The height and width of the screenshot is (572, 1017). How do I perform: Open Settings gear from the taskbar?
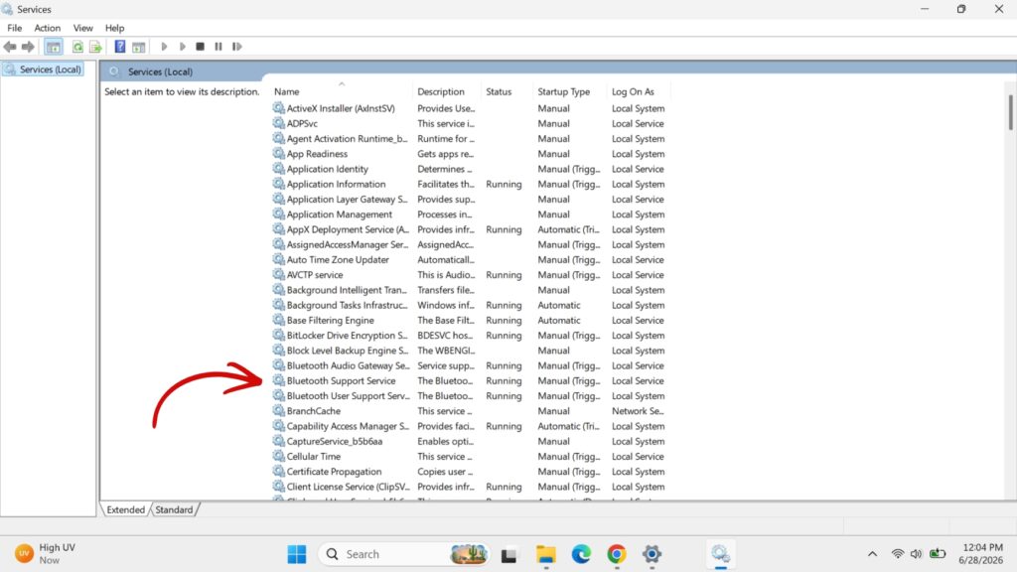(652, 554)
